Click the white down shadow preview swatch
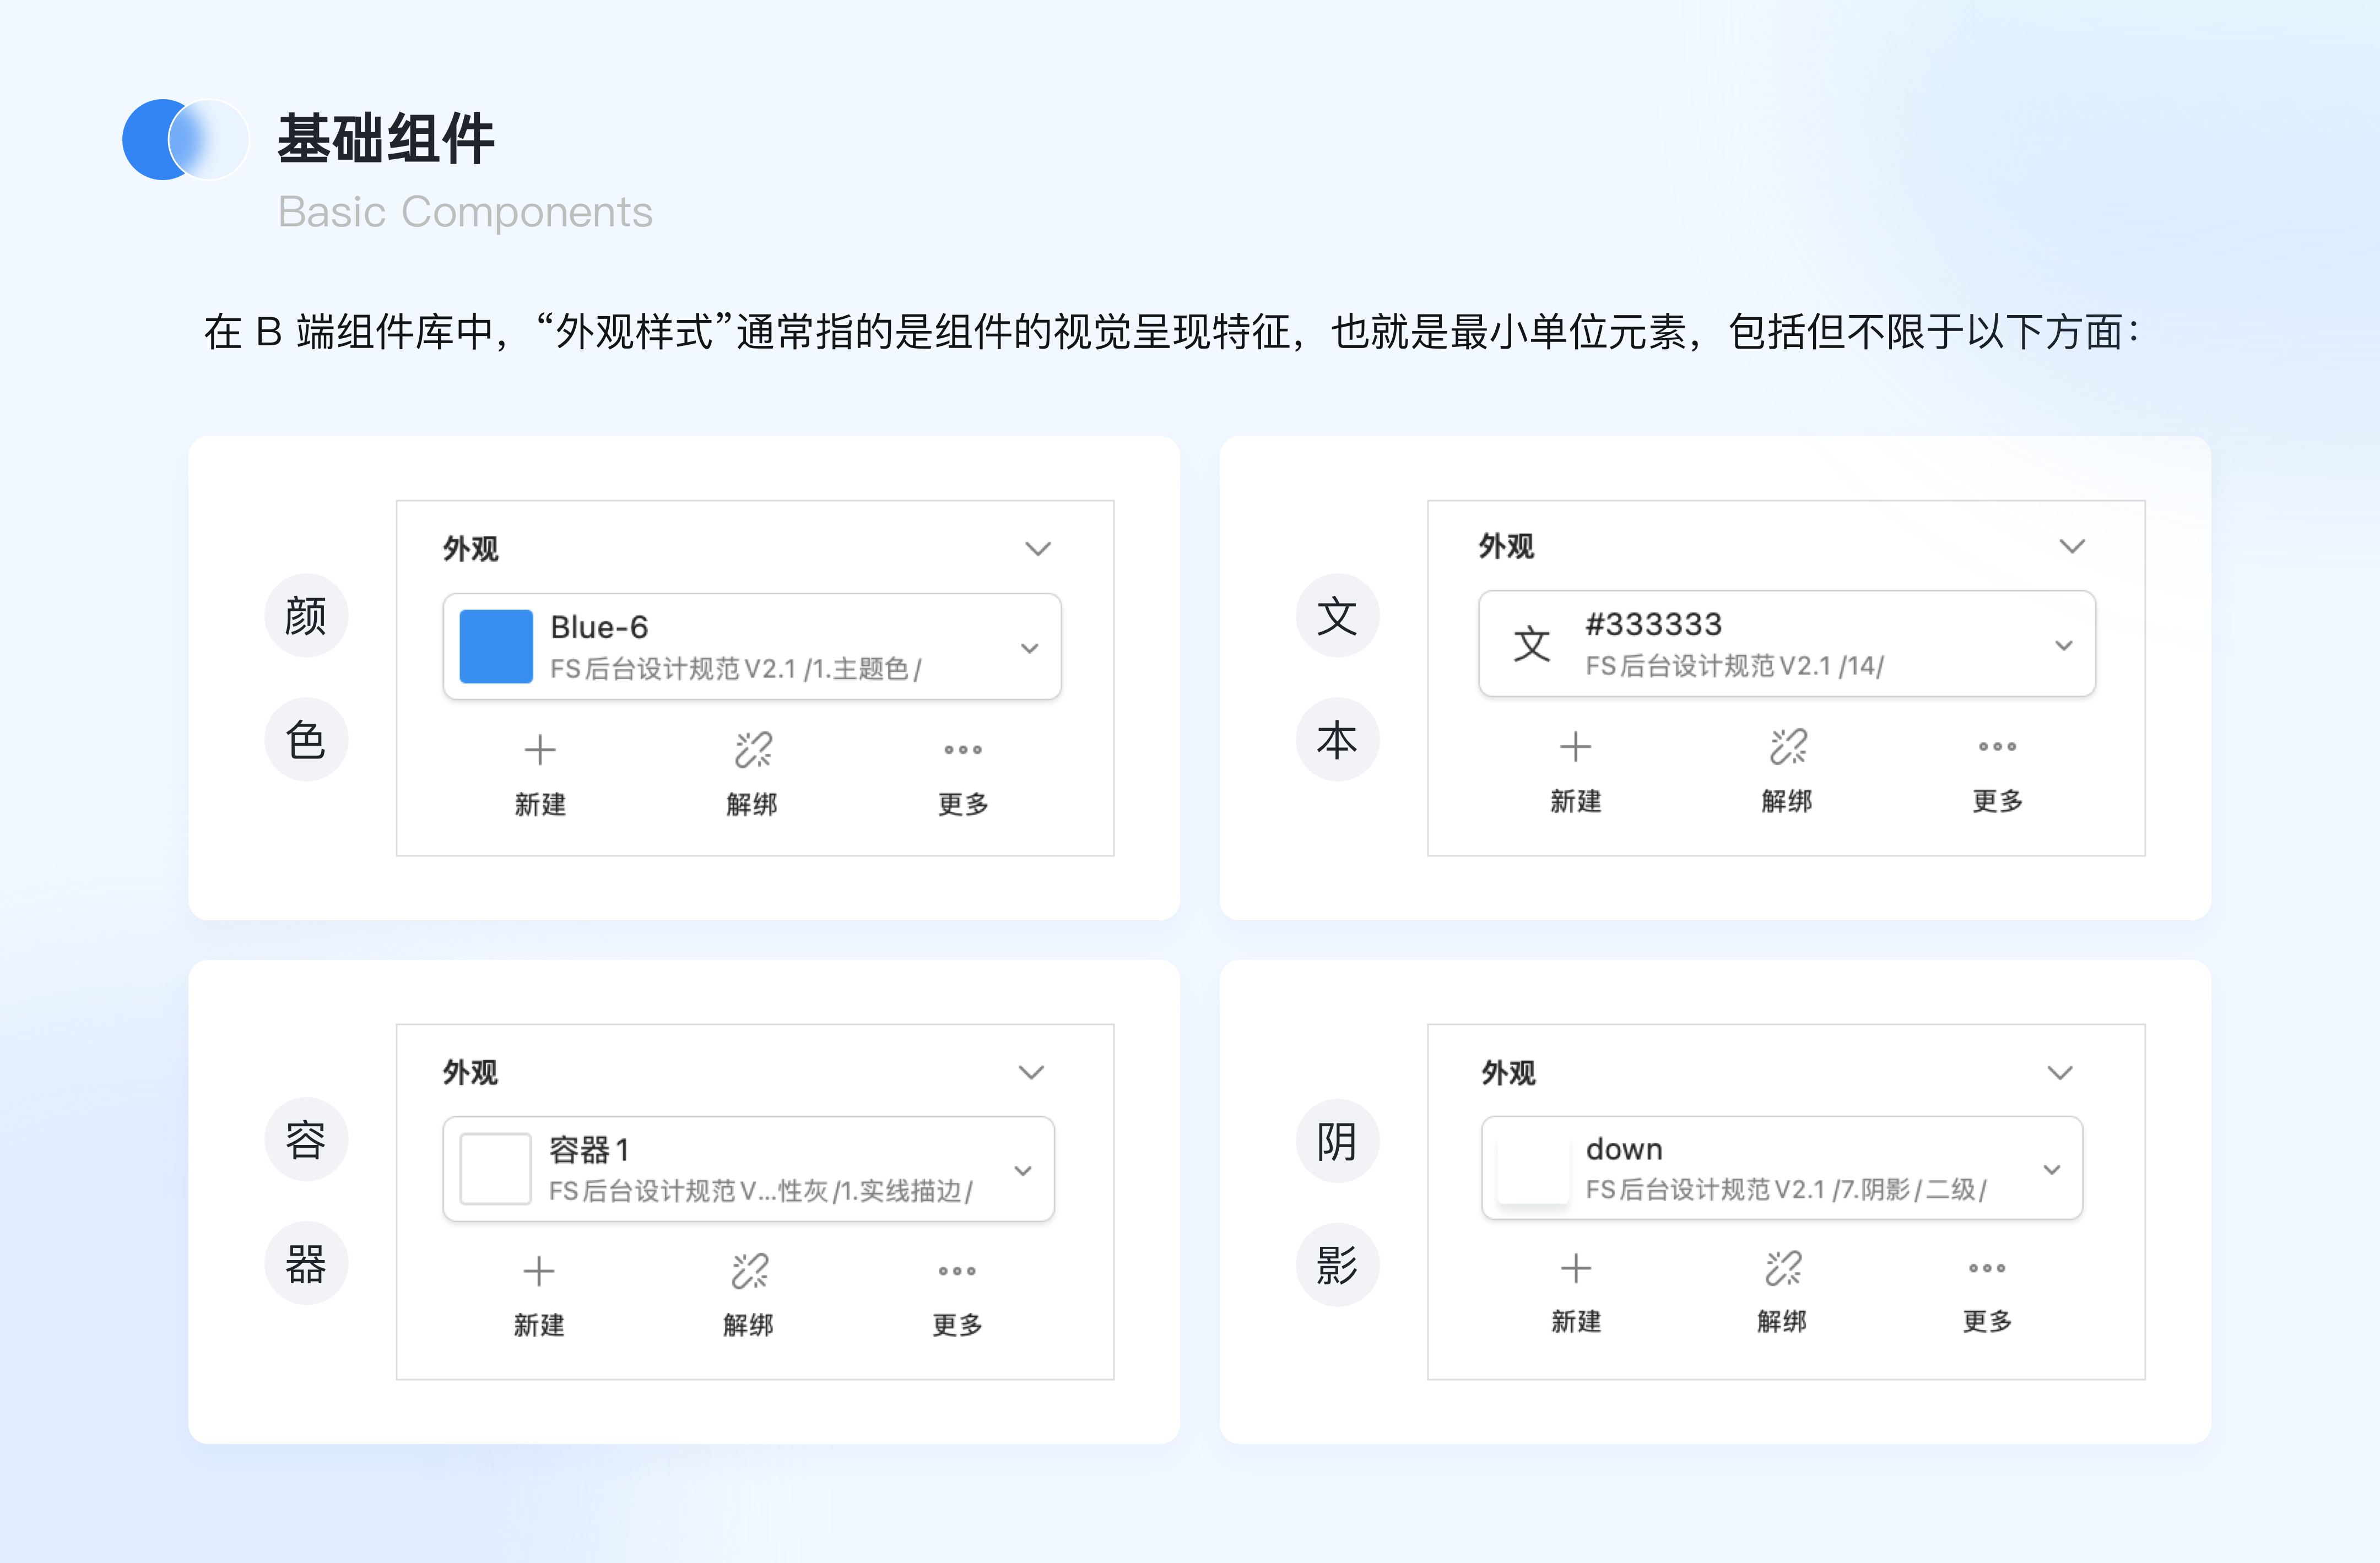 [x=1533, y=1168]
